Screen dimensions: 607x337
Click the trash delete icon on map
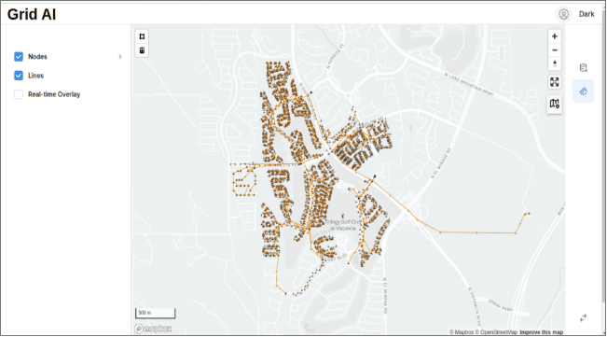(x=142, y=50)
